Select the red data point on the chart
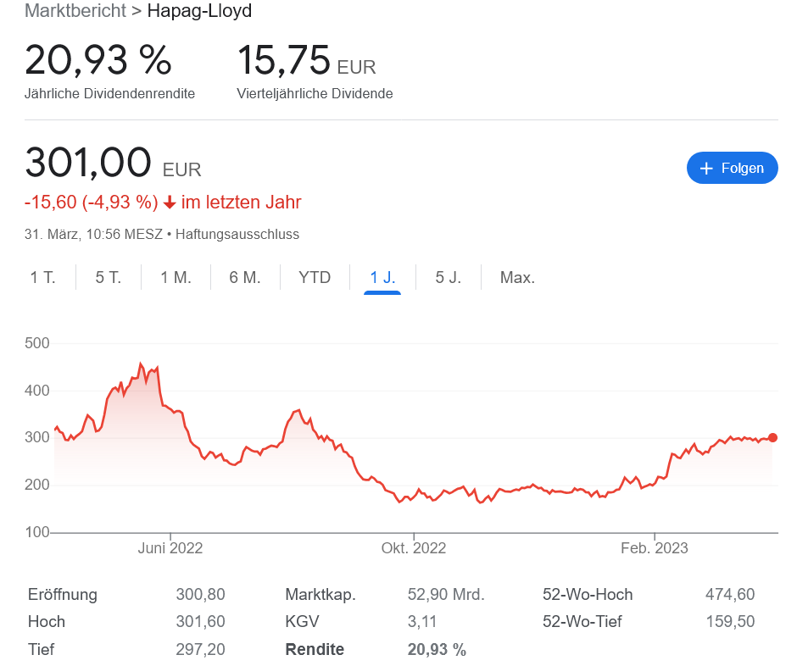Image resolution: width=797 pixels, height=666 pixels. (x=772, y=438)
